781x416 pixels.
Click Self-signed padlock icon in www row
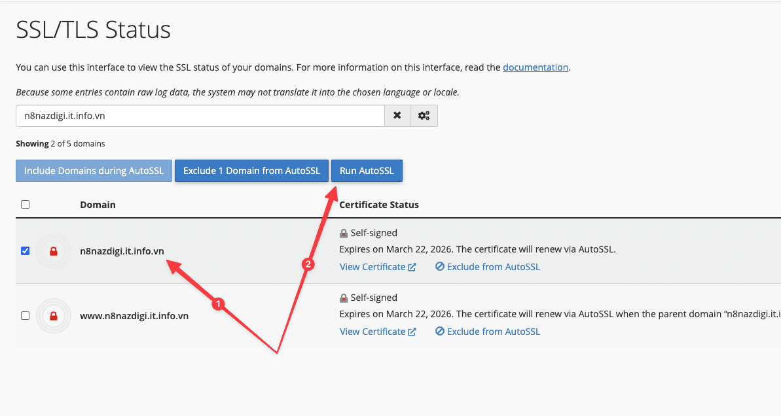coord(344,298)
